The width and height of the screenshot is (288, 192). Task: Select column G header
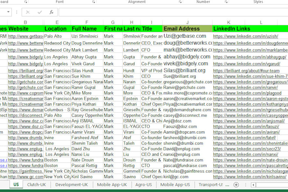(113, 22)
